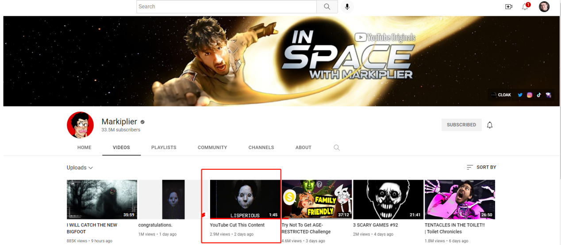
Task: Search within channel using magnifier icon
Action: click(x=337, y=148)
